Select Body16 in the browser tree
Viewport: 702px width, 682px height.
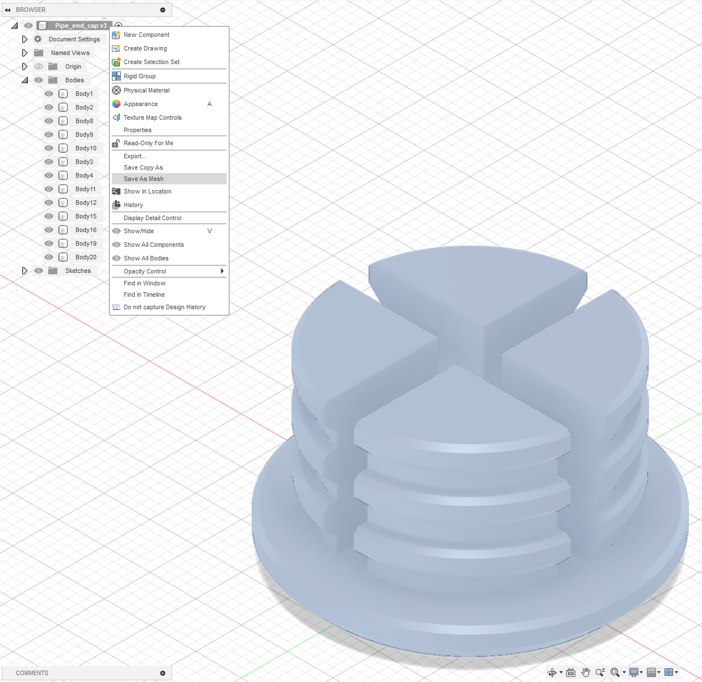tap(86, 230)
